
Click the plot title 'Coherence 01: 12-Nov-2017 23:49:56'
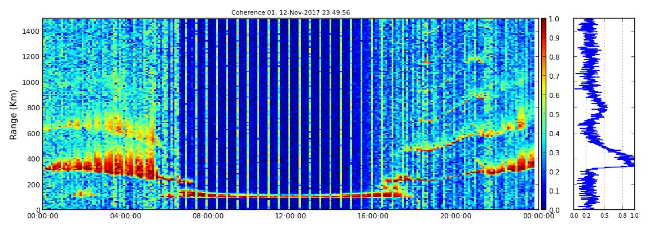coord(291,12)
